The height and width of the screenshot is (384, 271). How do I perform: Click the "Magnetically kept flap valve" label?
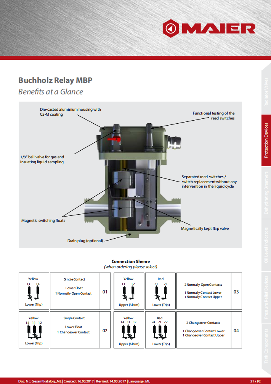pos(205,229)
